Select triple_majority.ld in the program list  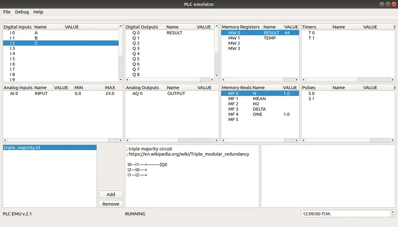pos(22,148)
